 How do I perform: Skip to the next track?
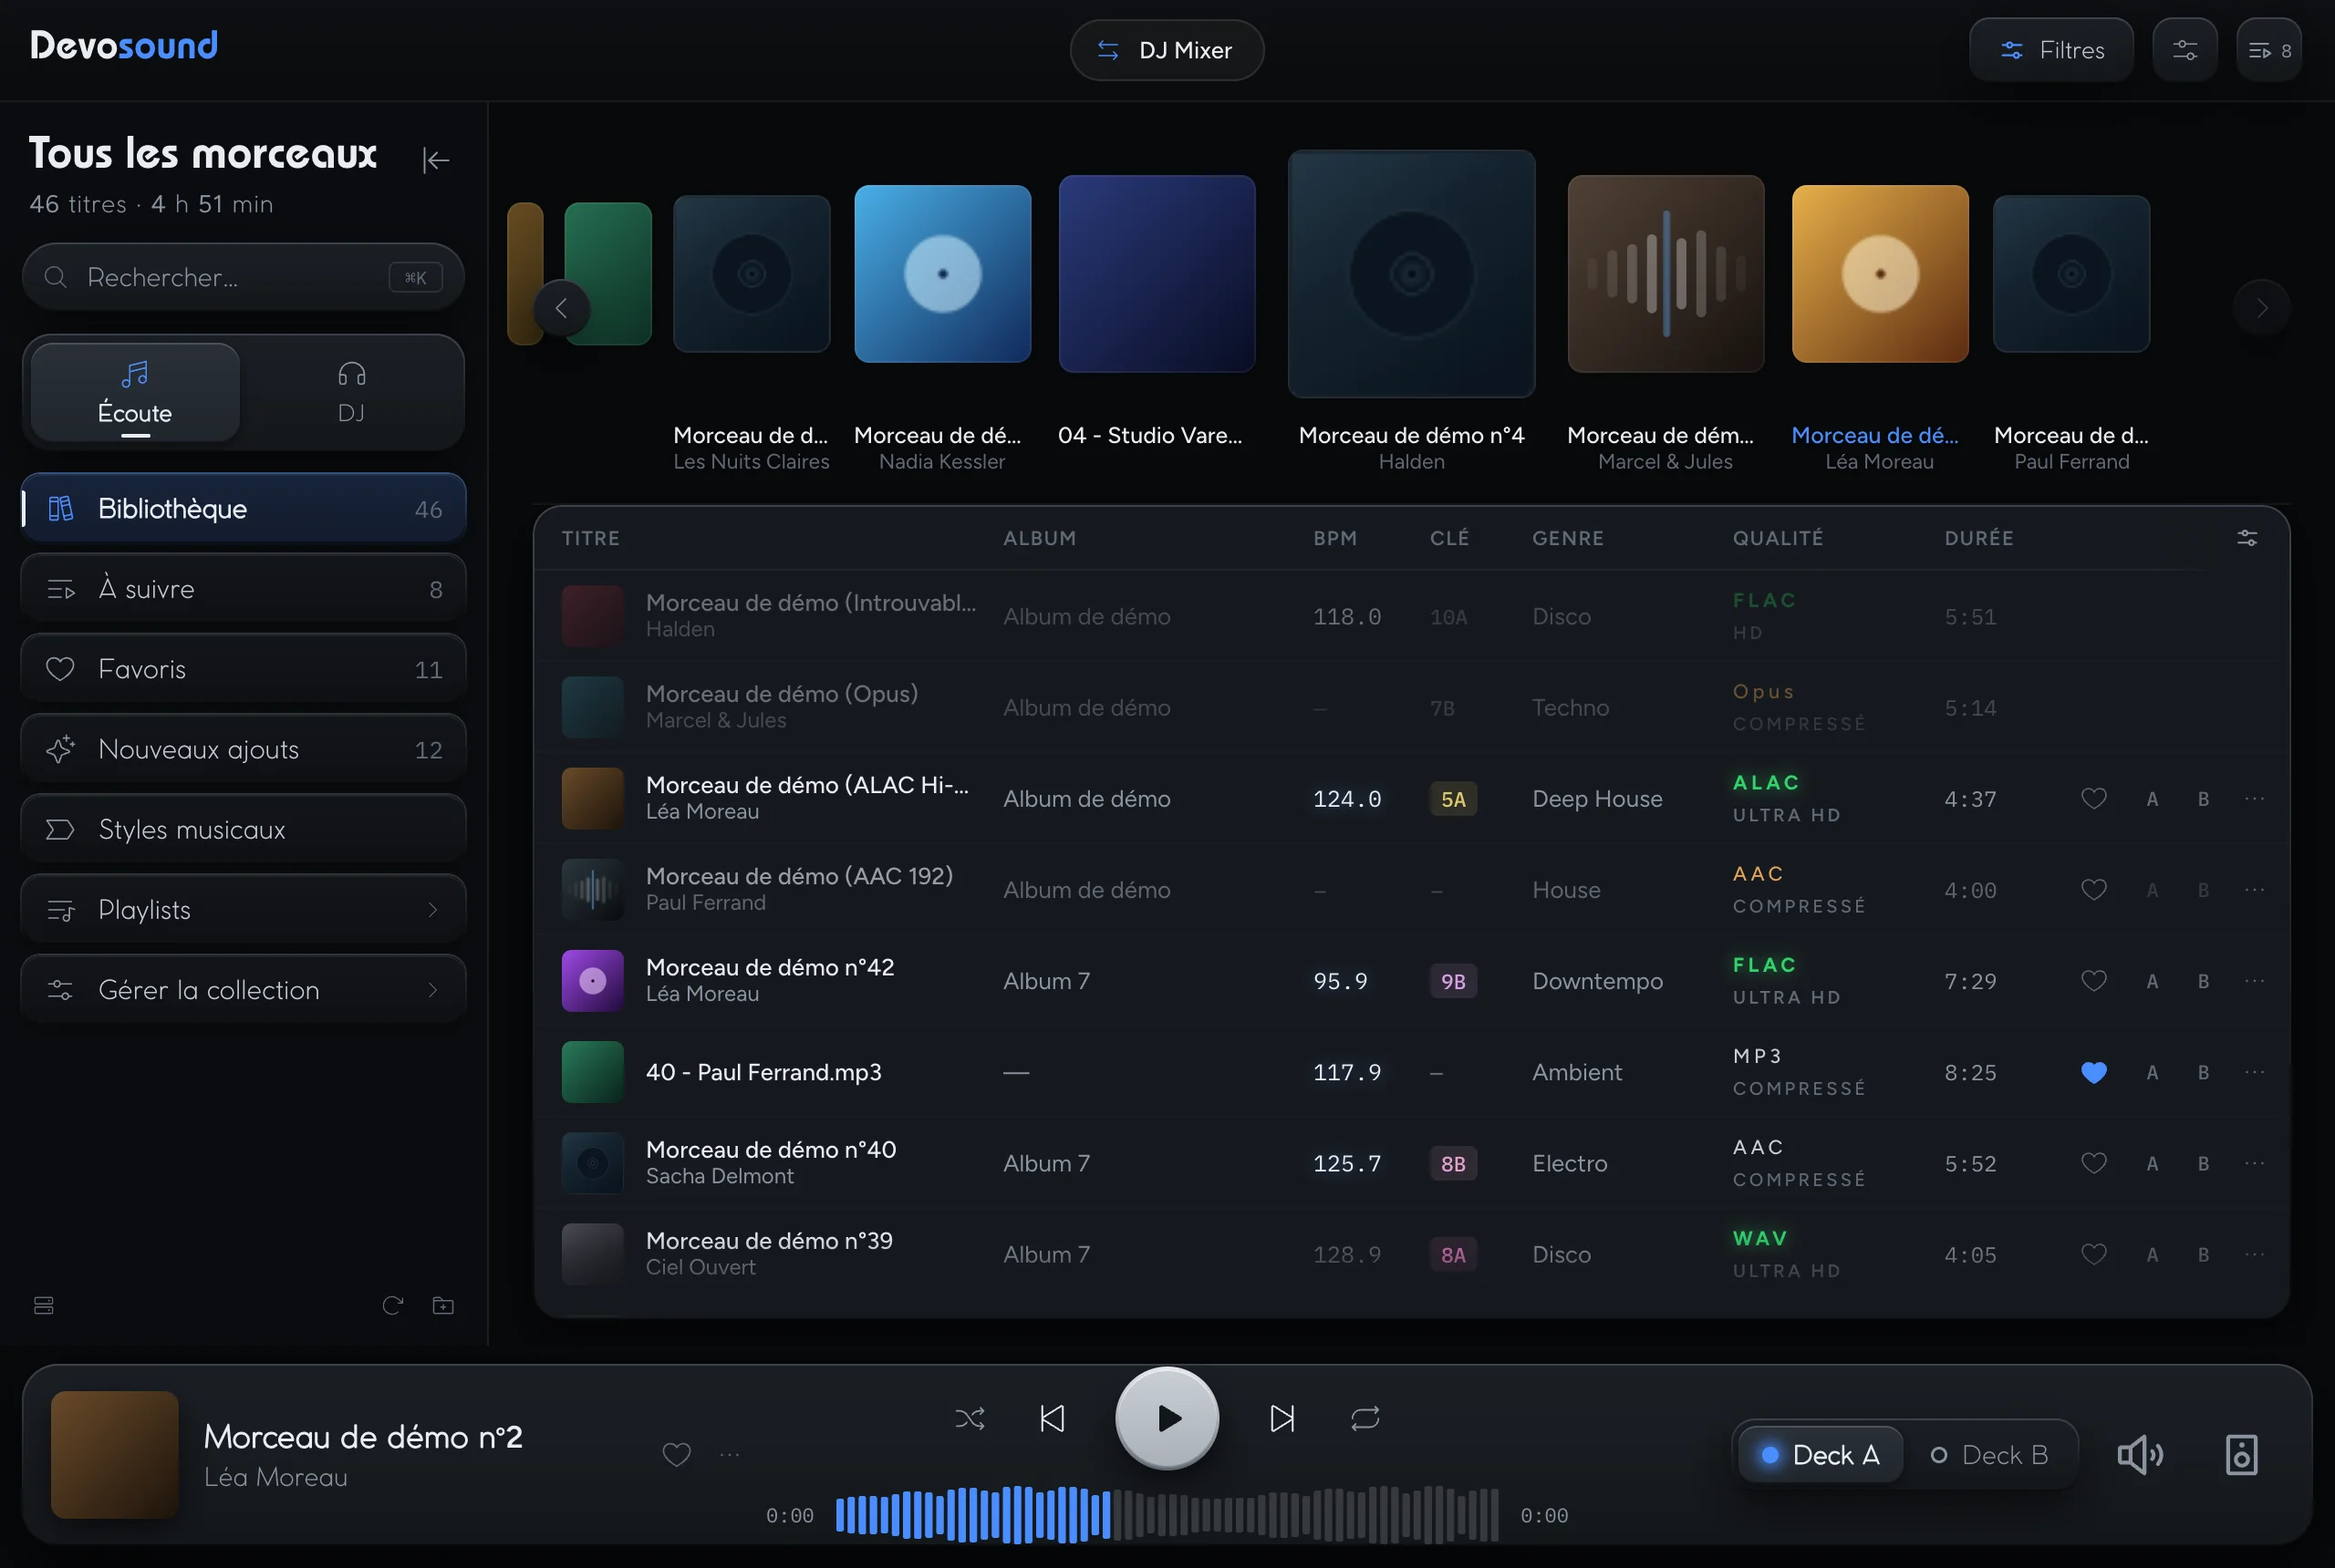(1282, 1418)
